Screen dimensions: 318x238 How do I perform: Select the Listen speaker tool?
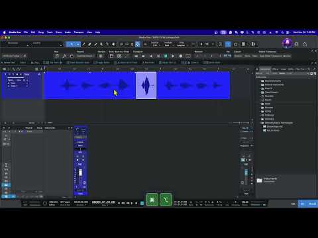pyautogui.click(x=113, y=44)
